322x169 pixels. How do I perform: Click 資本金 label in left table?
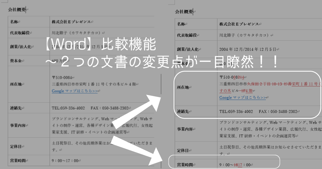[16, 61]
